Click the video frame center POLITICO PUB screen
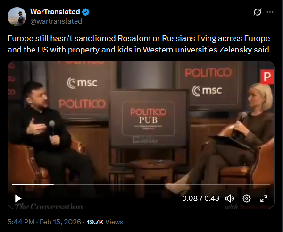This screenshot has height=232, width=283. point(149,119)
